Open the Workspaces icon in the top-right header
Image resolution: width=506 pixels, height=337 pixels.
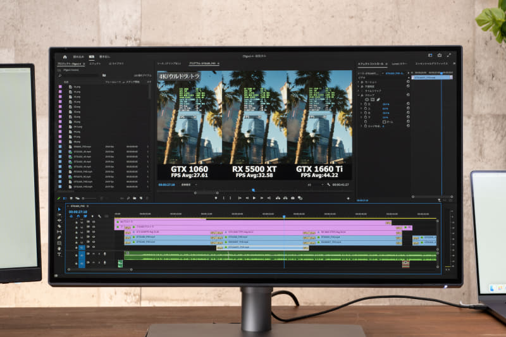click(x=430, y=56)
